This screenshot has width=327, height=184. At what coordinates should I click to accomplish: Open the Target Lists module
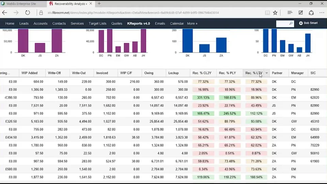click(97, 24)
